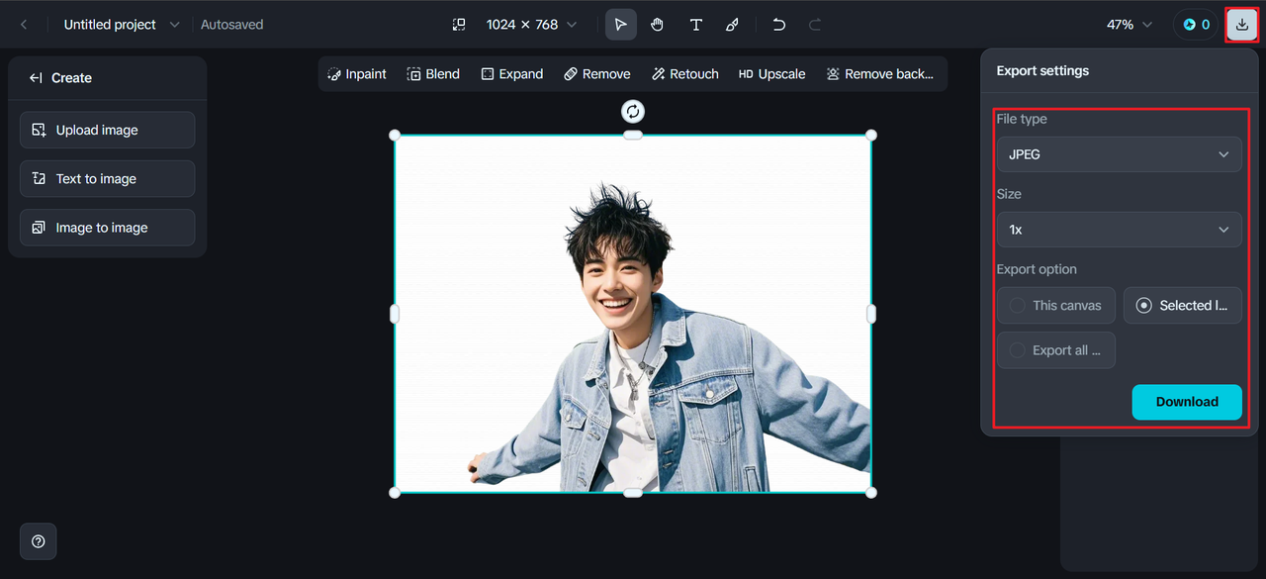Choose Remove background from the image toolbar
The width and height of the screenshot is (1266, 579).
[879, 74]
